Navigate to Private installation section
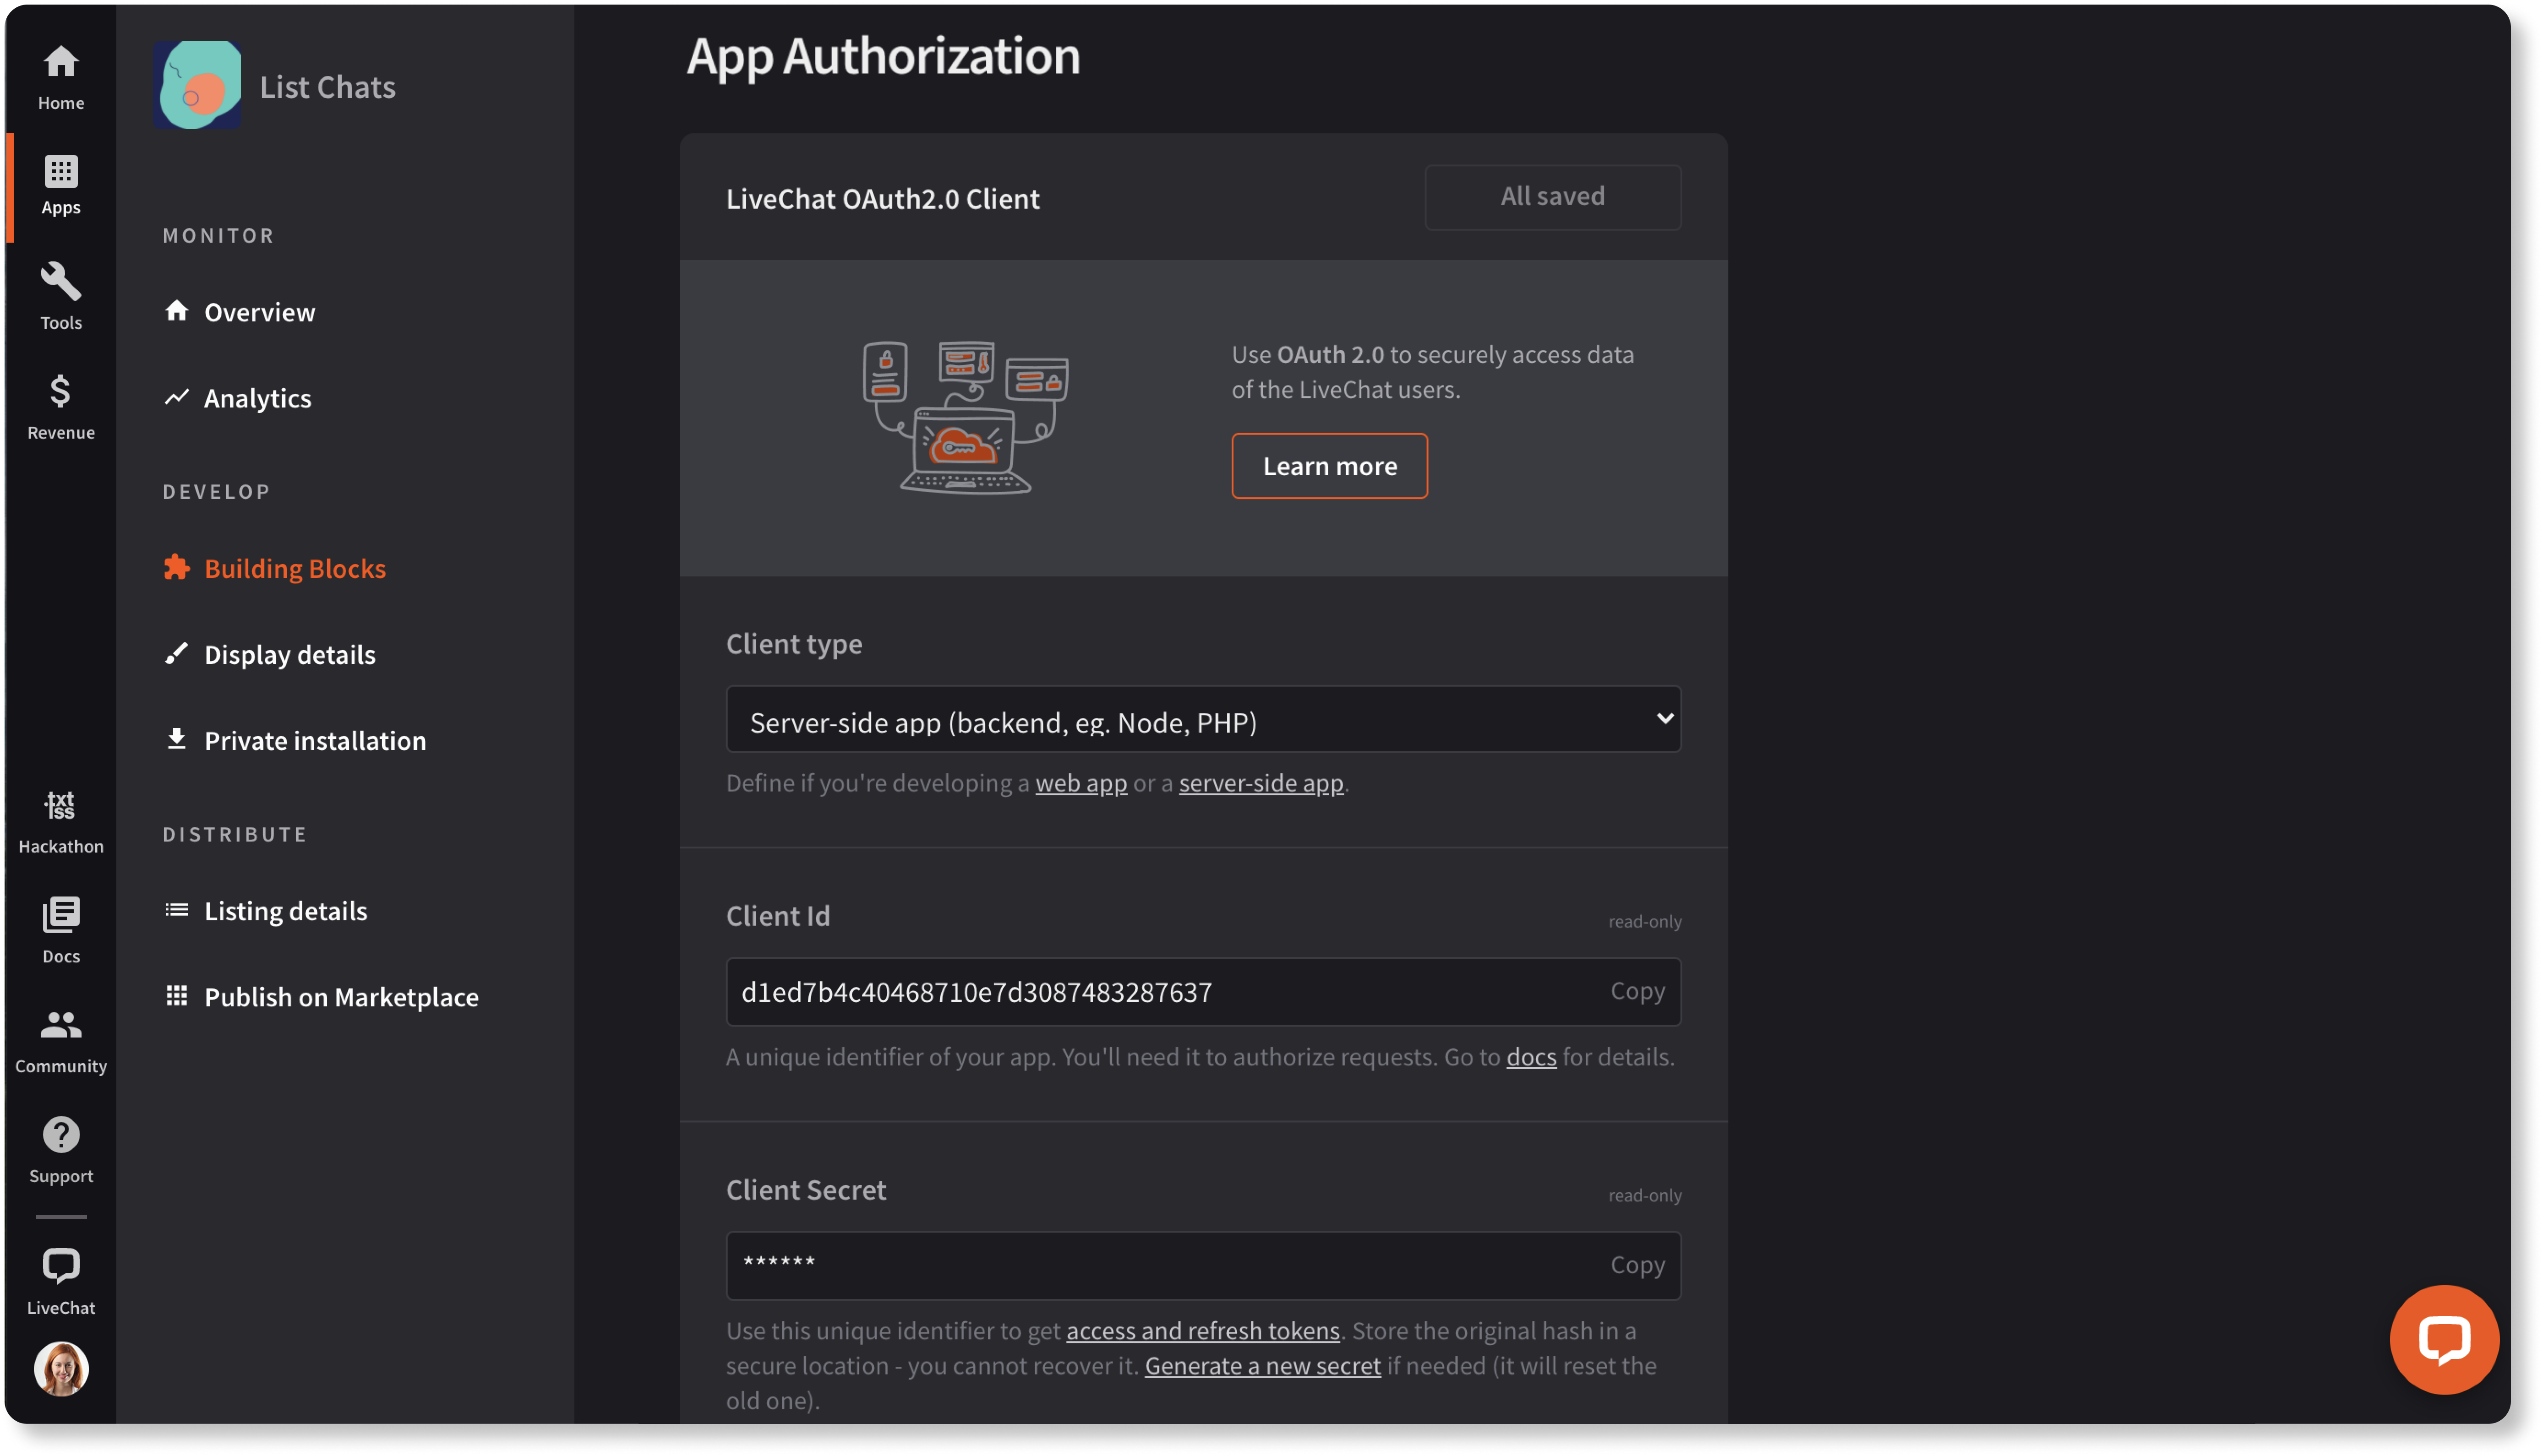The width and height of the screenshot is (2543, 1456). (x=314, y=739)
